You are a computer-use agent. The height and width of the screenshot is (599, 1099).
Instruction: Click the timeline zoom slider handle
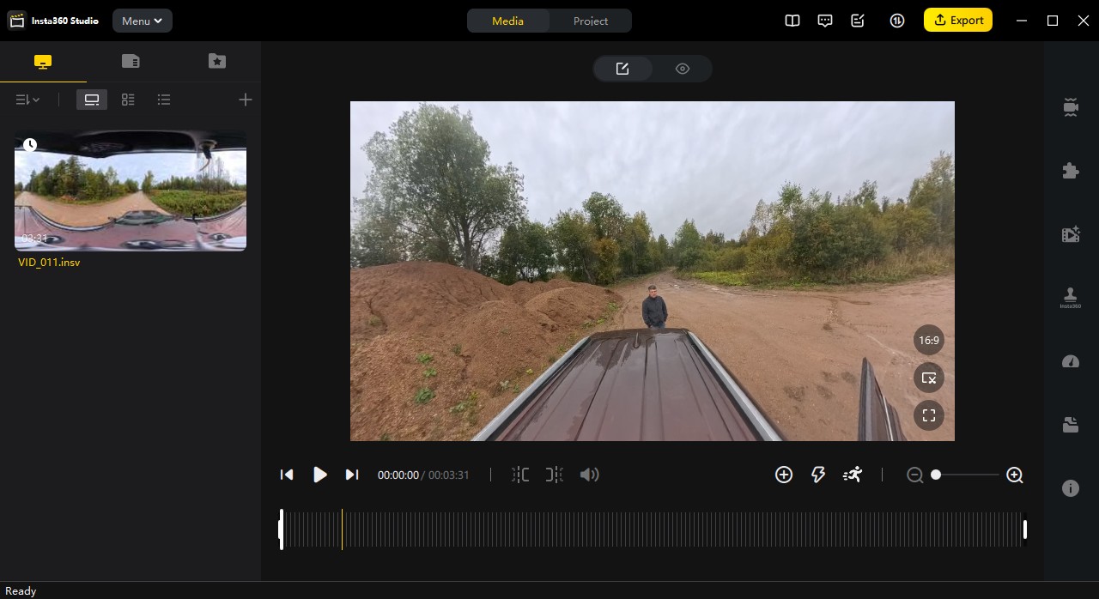(x=936, y=475)
